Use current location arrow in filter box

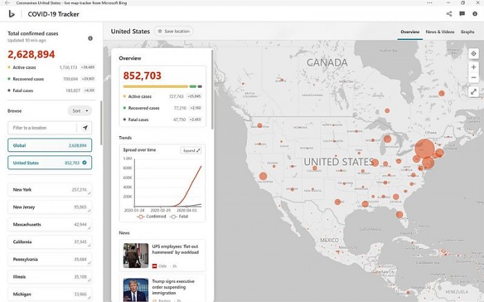85,128
